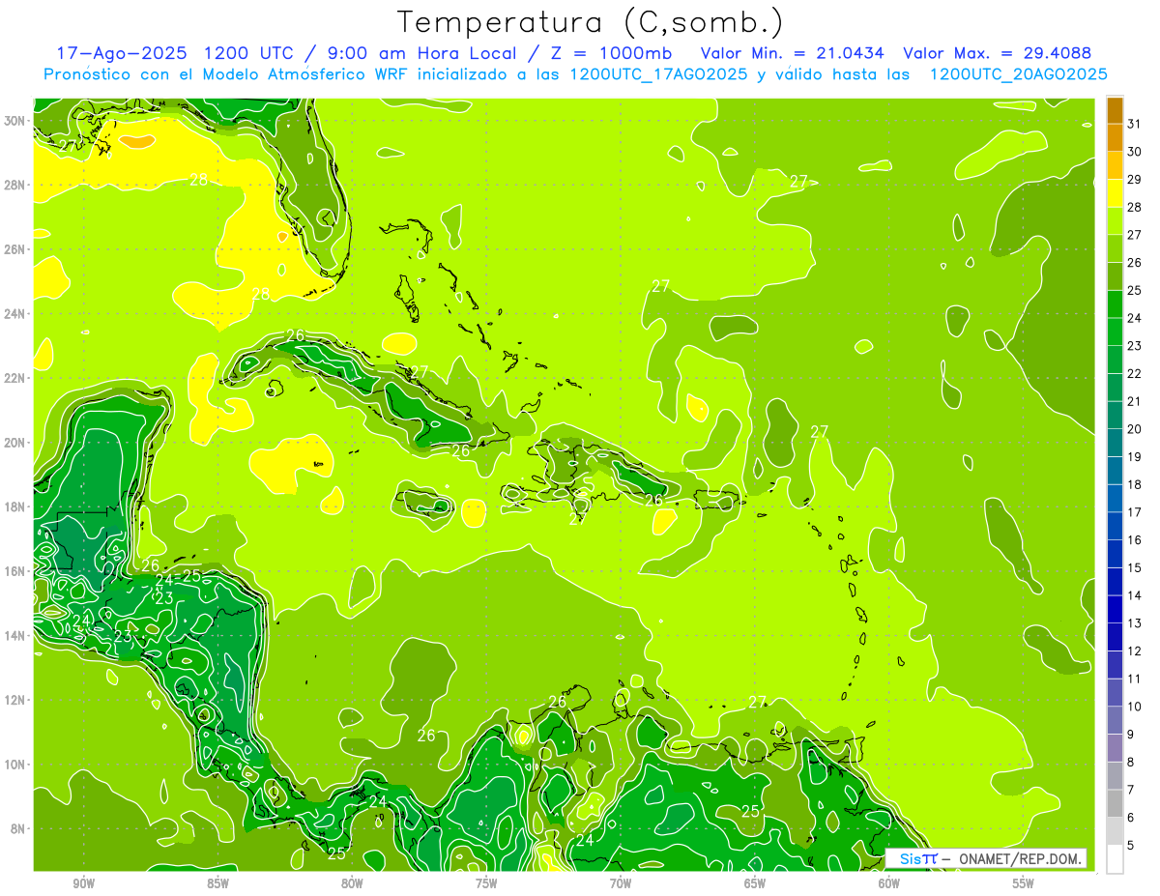Select the '17-Ago-2025 1200 UTC' date text
Viewport: 1160px width, 896px height.
tap(176, 53)
